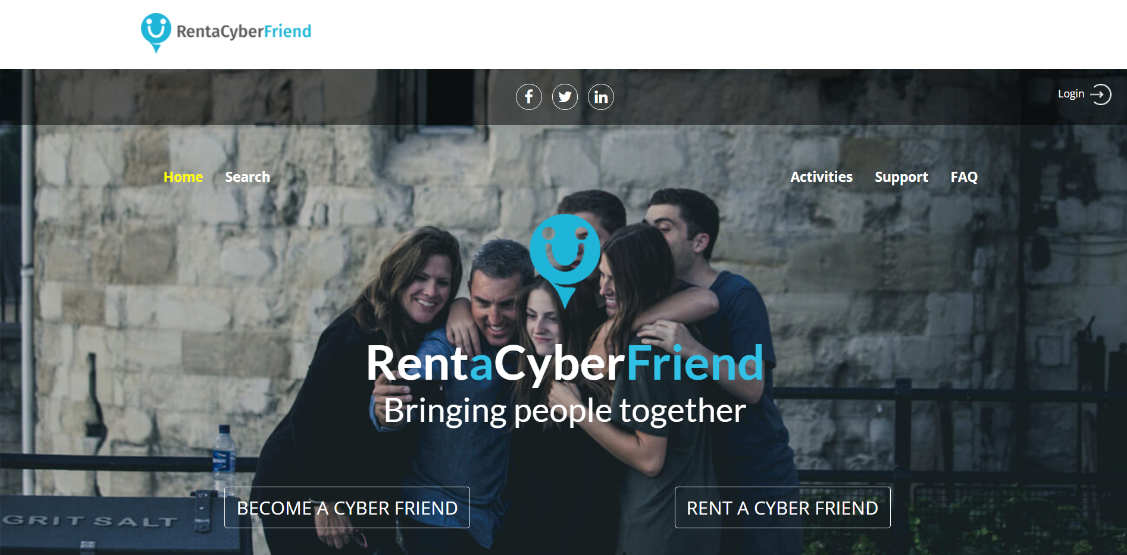The width and height of the screenshot is (1127, 555).
Task: Select the Home menu item
Action: (x=183, y=177)
